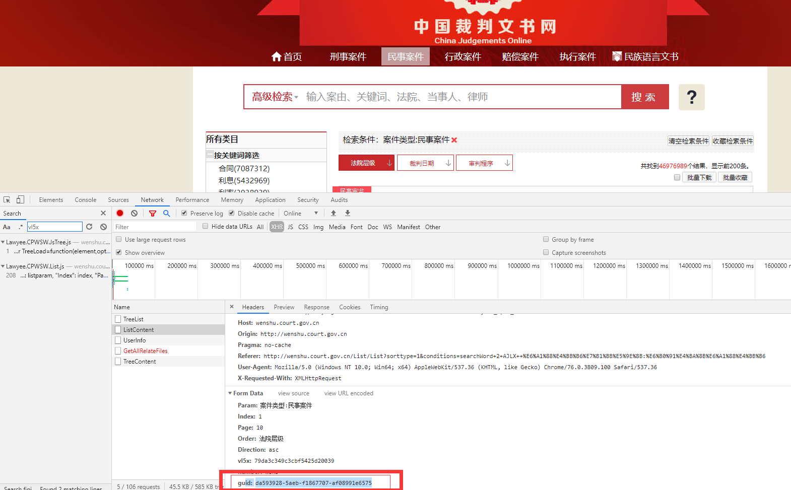Select the JS filter type
Image resolution: width=791 pixels, height=490 pixels.
pyautogui.click(x=290, y=227)
